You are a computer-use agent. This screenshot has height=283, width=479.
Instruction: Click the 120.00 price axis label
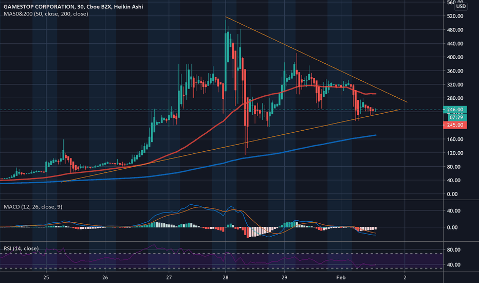tap(455, 153)
